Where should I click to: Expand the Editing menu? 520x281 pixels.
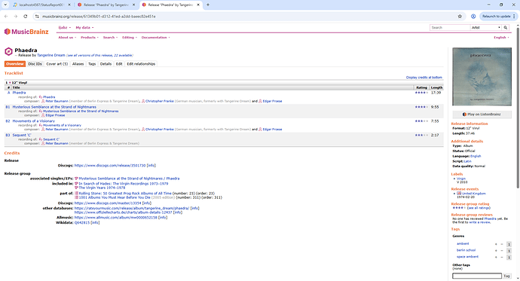130,38
